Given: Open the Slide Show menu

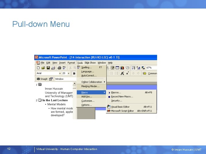Looking at the screenshot, I should tap(90, 63).
